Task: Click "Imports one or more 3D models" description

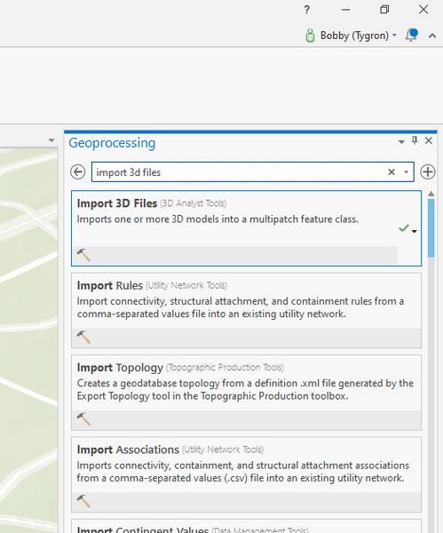Action: (218, 219)
